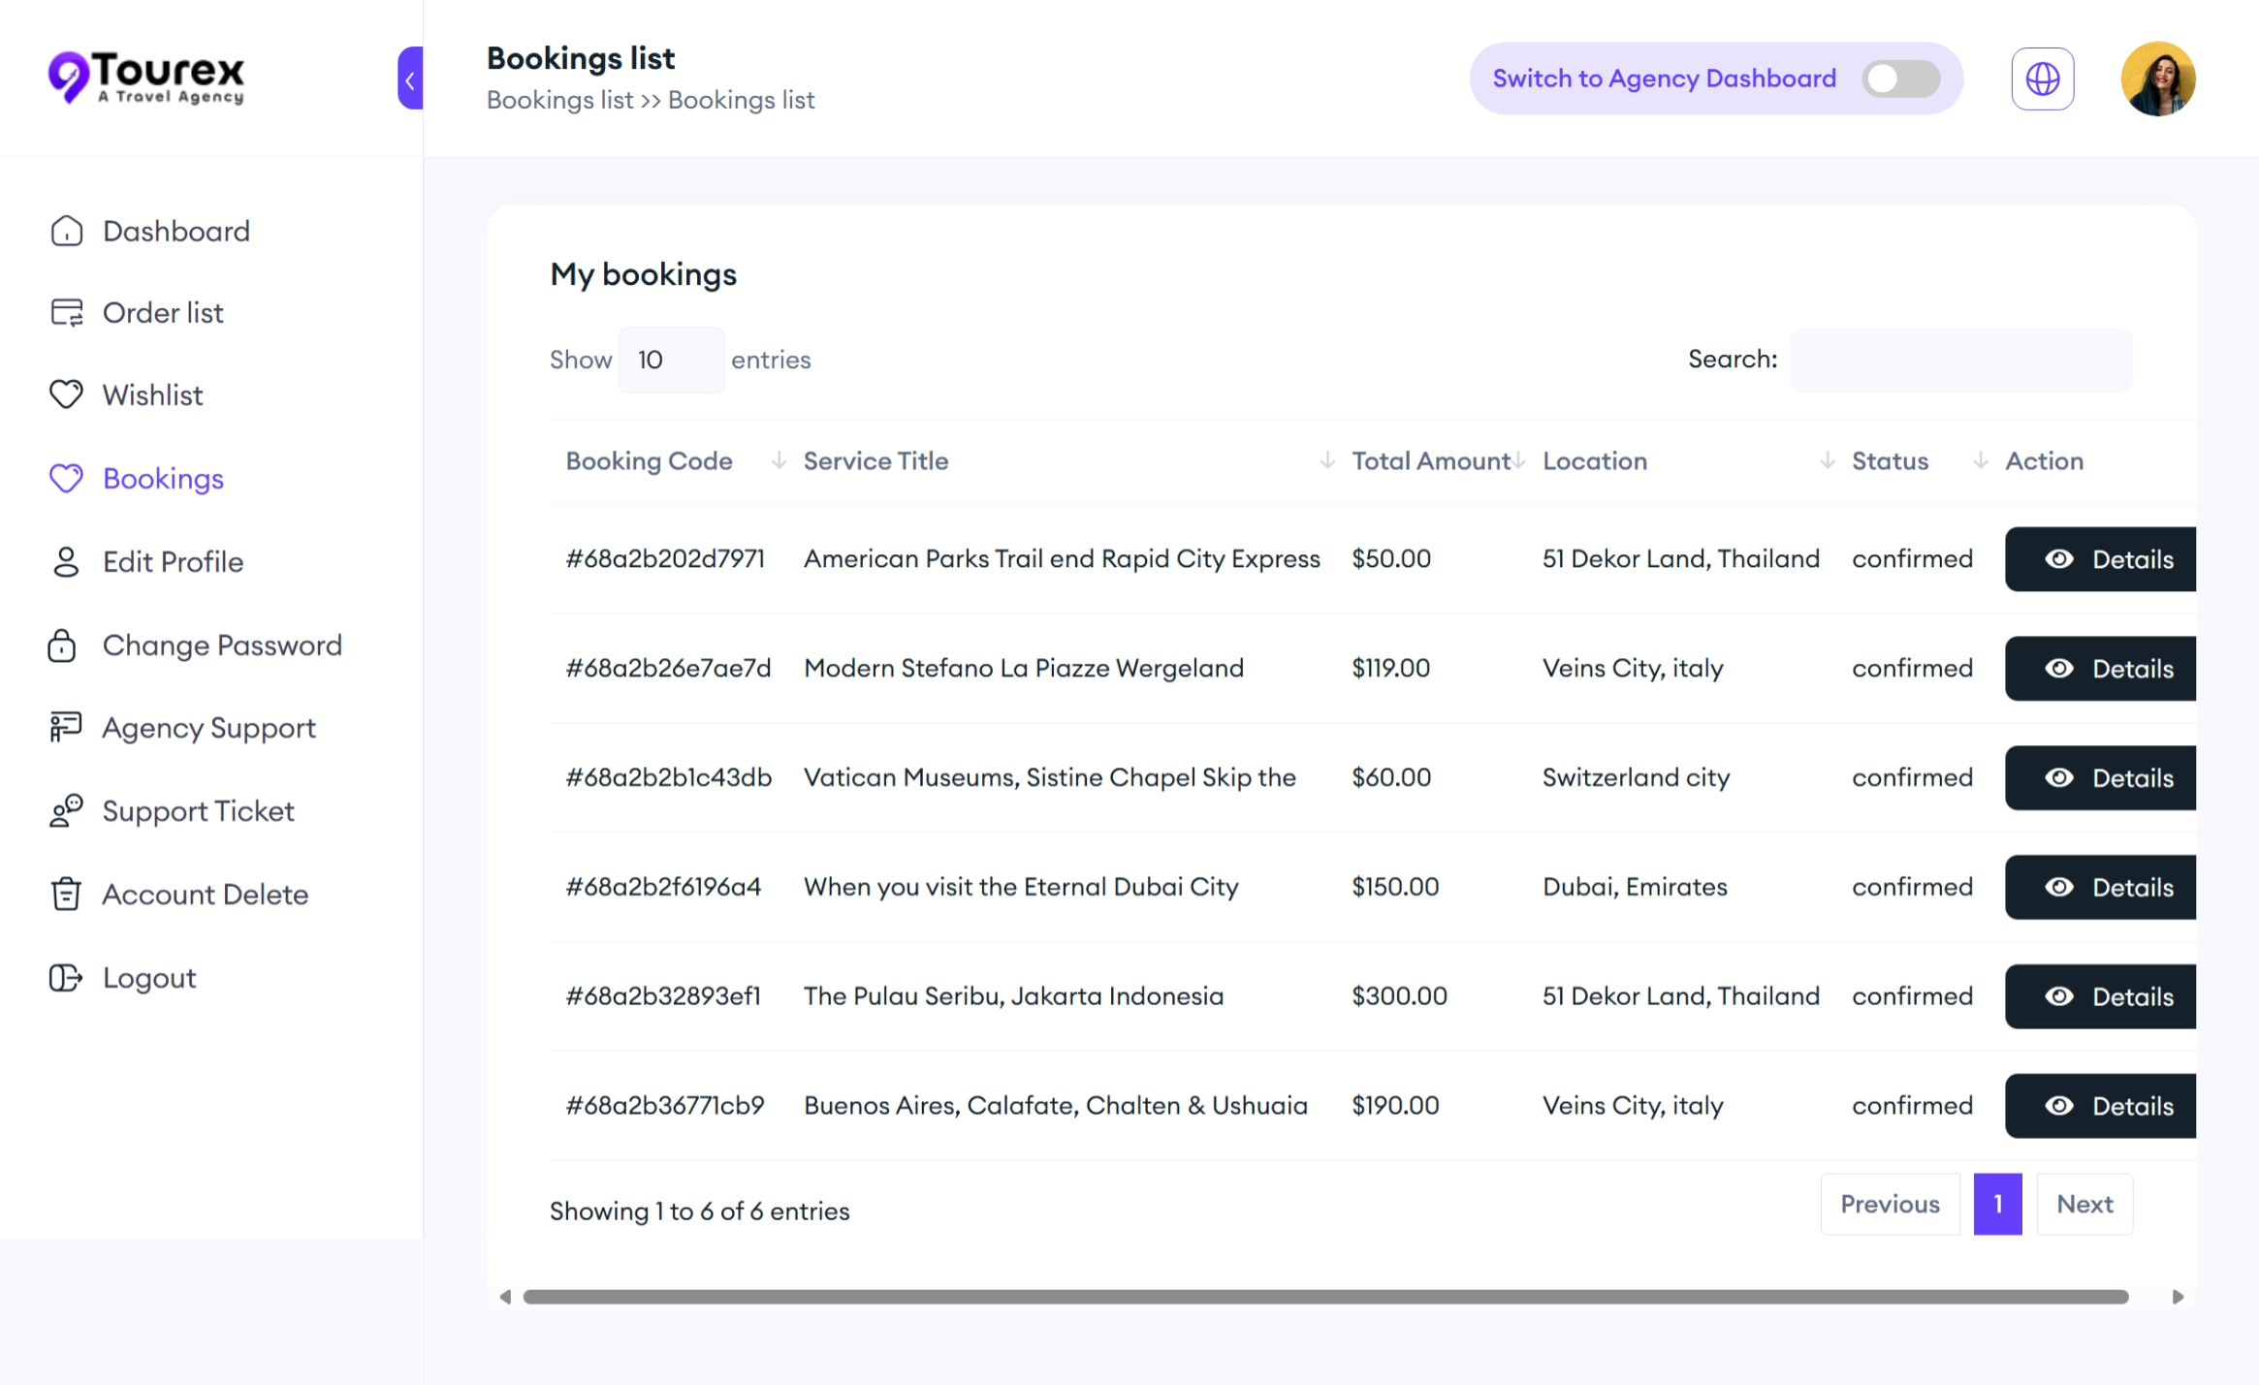Click the Order list icon
This screenshot has width=2259, height=1385.
click(66, 312)
